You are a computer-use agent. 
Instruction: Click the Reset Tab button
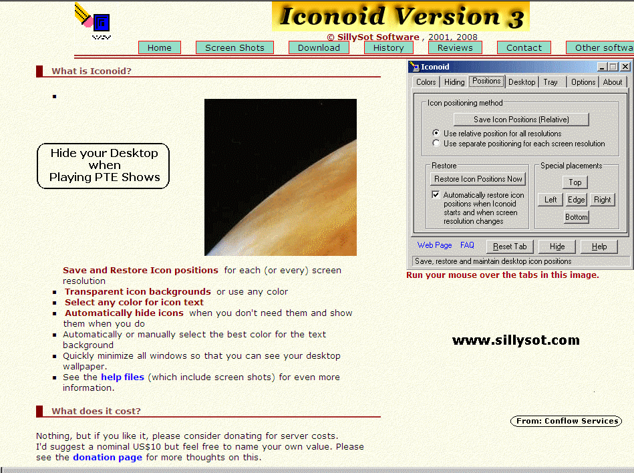click(510, 247)
